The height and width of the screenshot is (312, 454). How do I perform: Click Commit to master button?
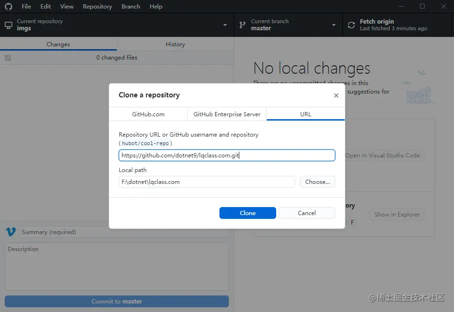pos(117,301)
